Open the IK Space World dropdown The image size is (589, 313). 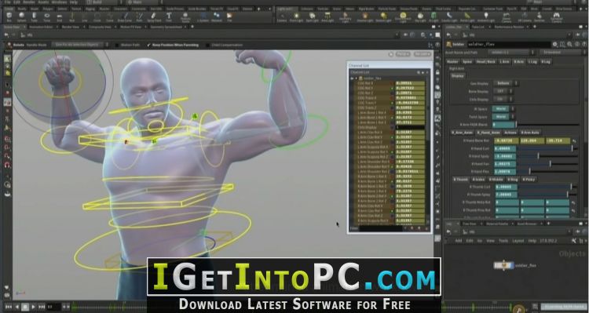pos(503,109)
